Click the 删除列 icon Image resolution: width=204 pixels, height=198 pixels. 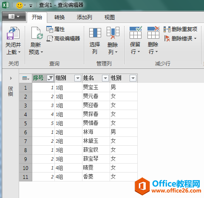click(x=113, y=33)
